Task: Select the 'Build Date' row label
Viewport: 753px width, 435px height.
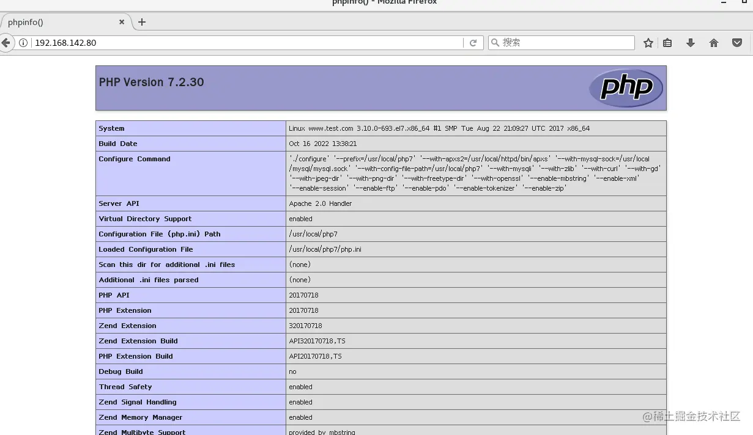Action: click(x=118, y=144)
